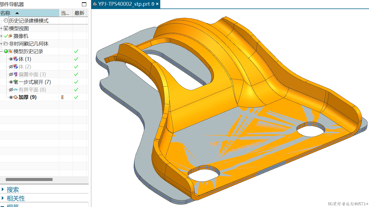Maximize the 部件导航器 panel
Viewport: 369px width, 207px height.
pos(84,4)
